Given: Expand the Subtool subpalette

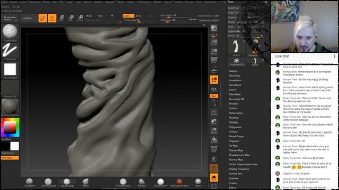Looking at the screenshot, I should (x=233, y=71).
